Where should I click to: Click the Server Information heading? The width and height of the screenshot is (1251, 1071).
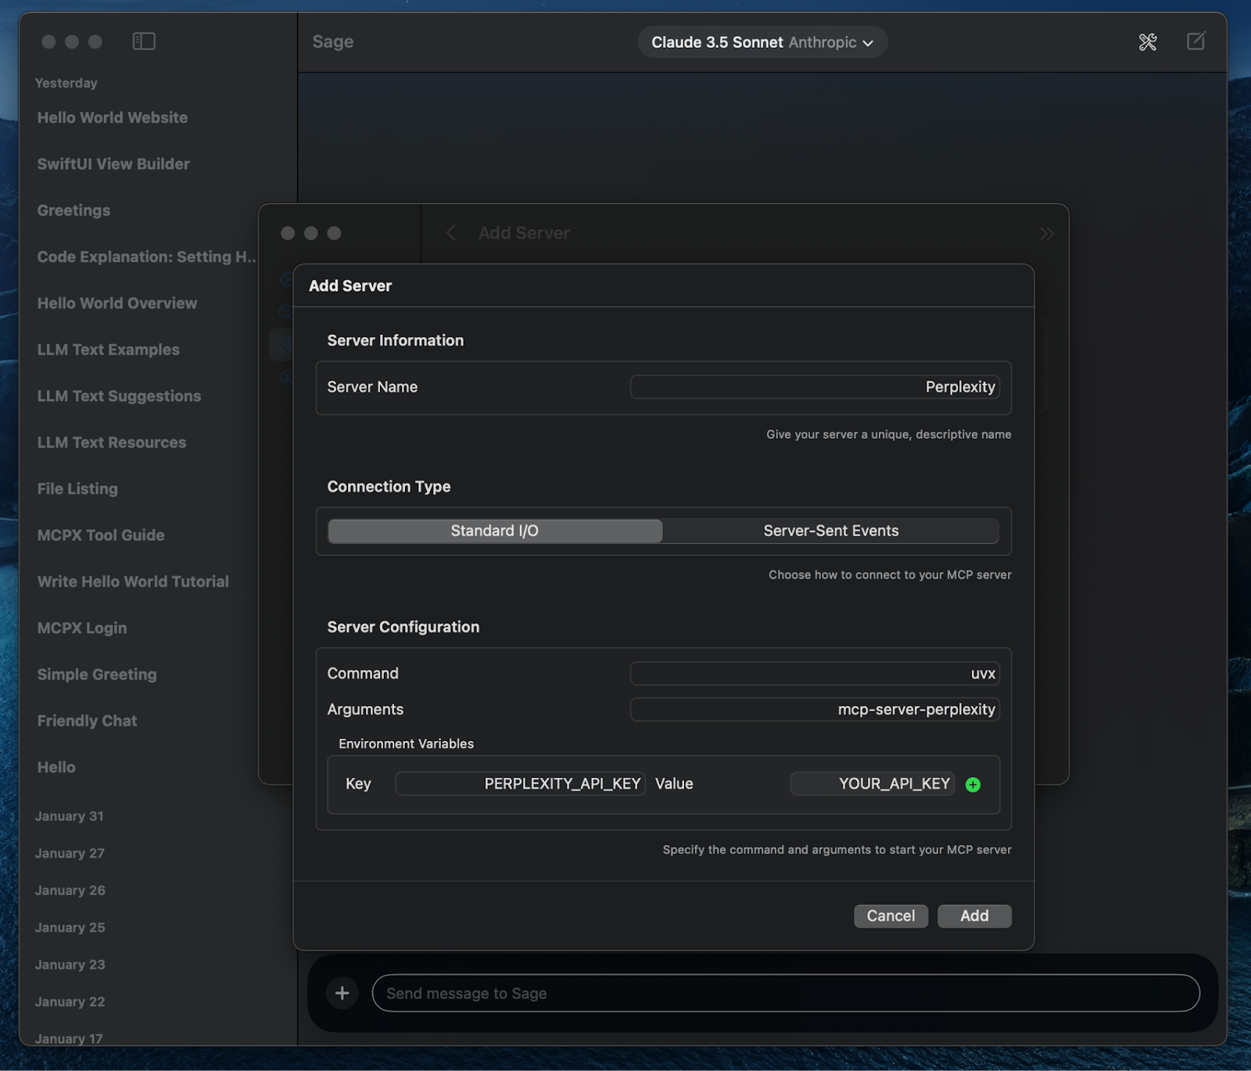(x=396, y=340)
